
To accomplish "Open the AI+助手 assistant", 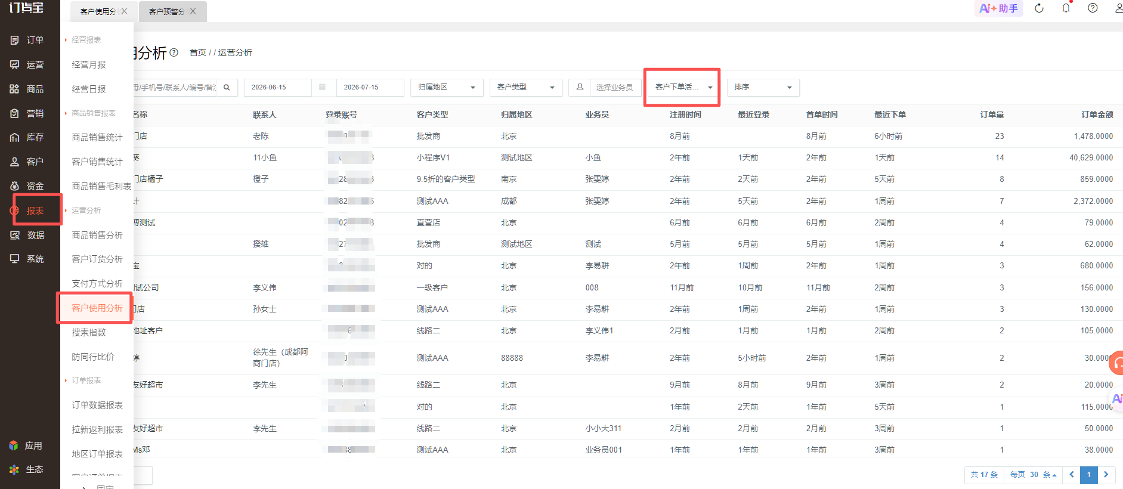I will (999, 8).
